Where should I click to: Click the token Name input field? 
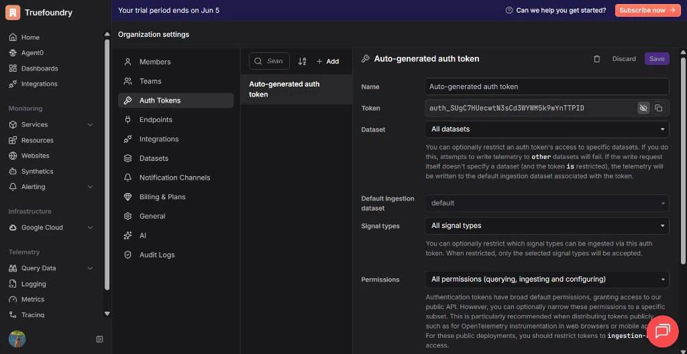point(547,86)
